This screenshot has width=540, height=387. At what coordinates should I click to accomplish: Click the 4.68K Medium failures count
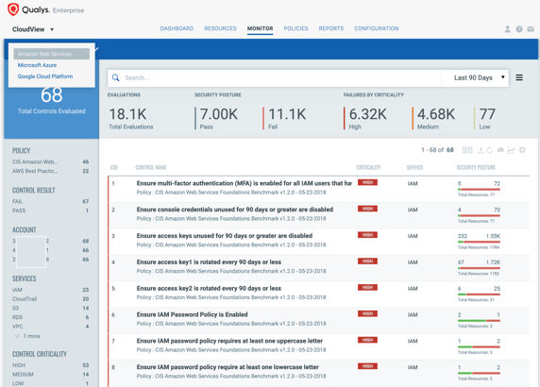tap(436, 114)
